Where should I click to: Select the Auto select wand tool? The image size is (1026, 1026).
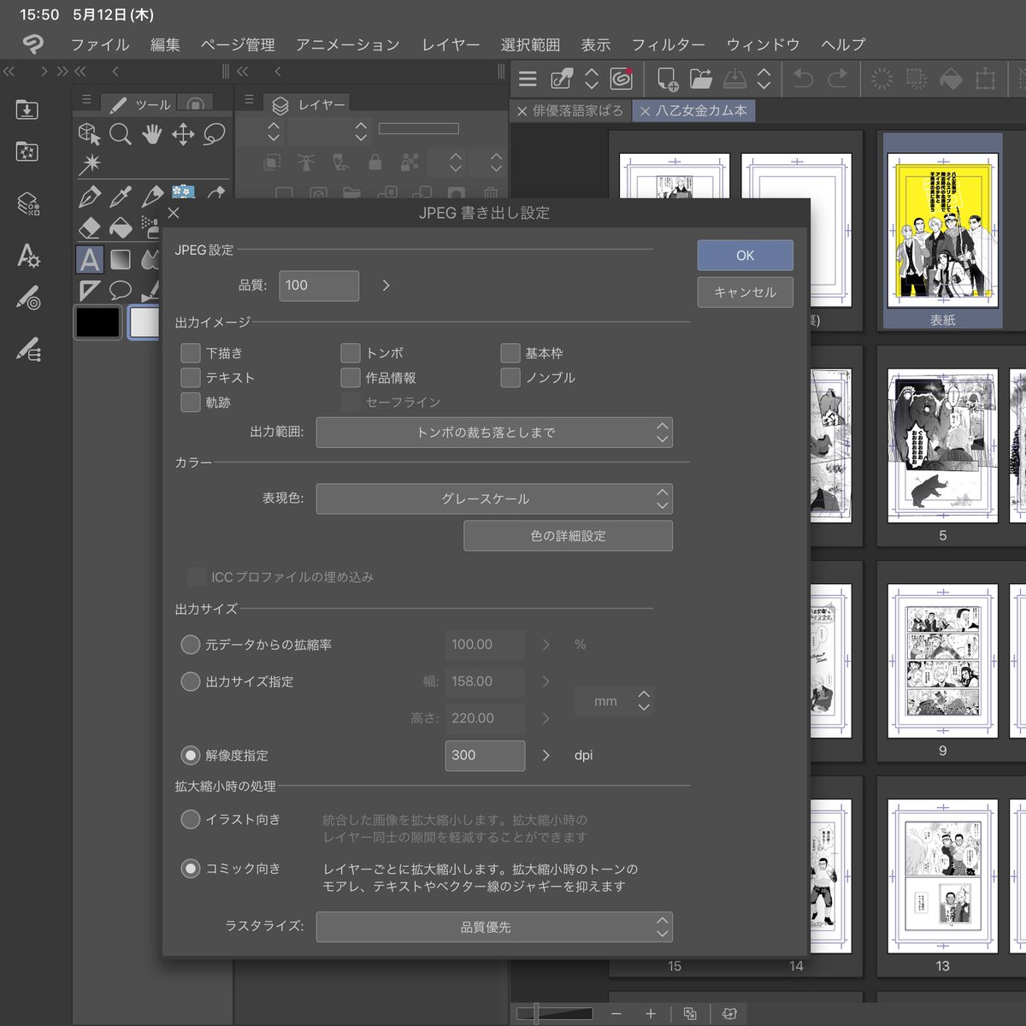[89, 164]
